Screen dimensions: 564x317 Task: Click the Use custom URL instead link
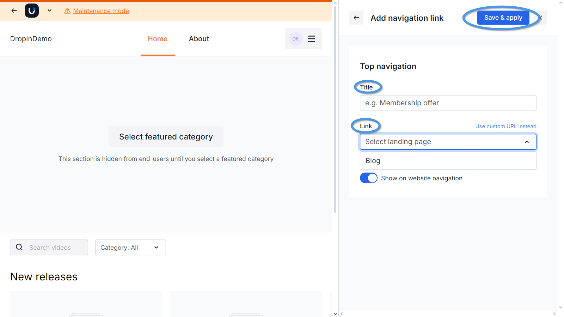[505, 126]
